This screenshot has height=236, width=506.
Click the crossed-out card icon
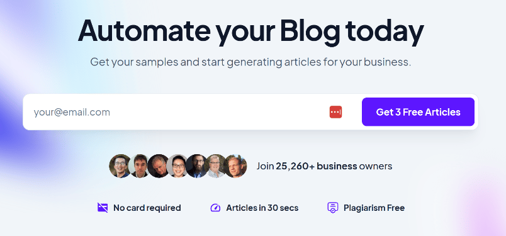click(103, 208)
